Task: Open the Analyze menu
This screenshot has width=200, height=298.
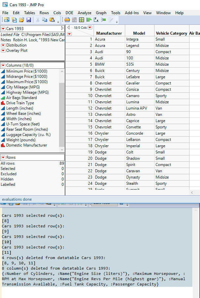Action: (x=84, y=13)
